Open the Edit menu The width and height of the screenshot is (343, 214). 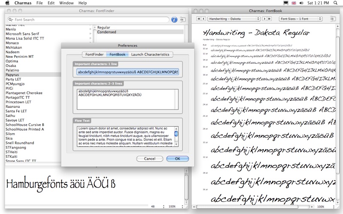click(x=51, y=3)
